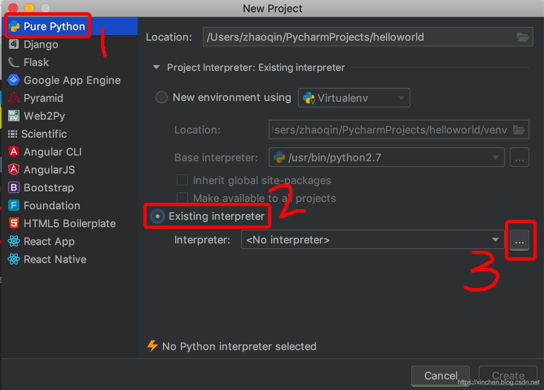The height and width of the screenshot is (390, 544).
Task: Click ellipsis button next to Base interpreter
Action: 520,157
